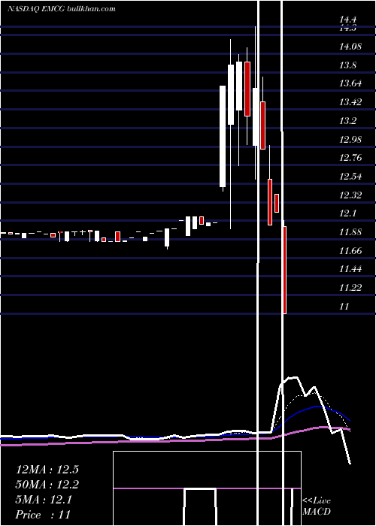Select the Price : 11 readout

pos(43,515)
